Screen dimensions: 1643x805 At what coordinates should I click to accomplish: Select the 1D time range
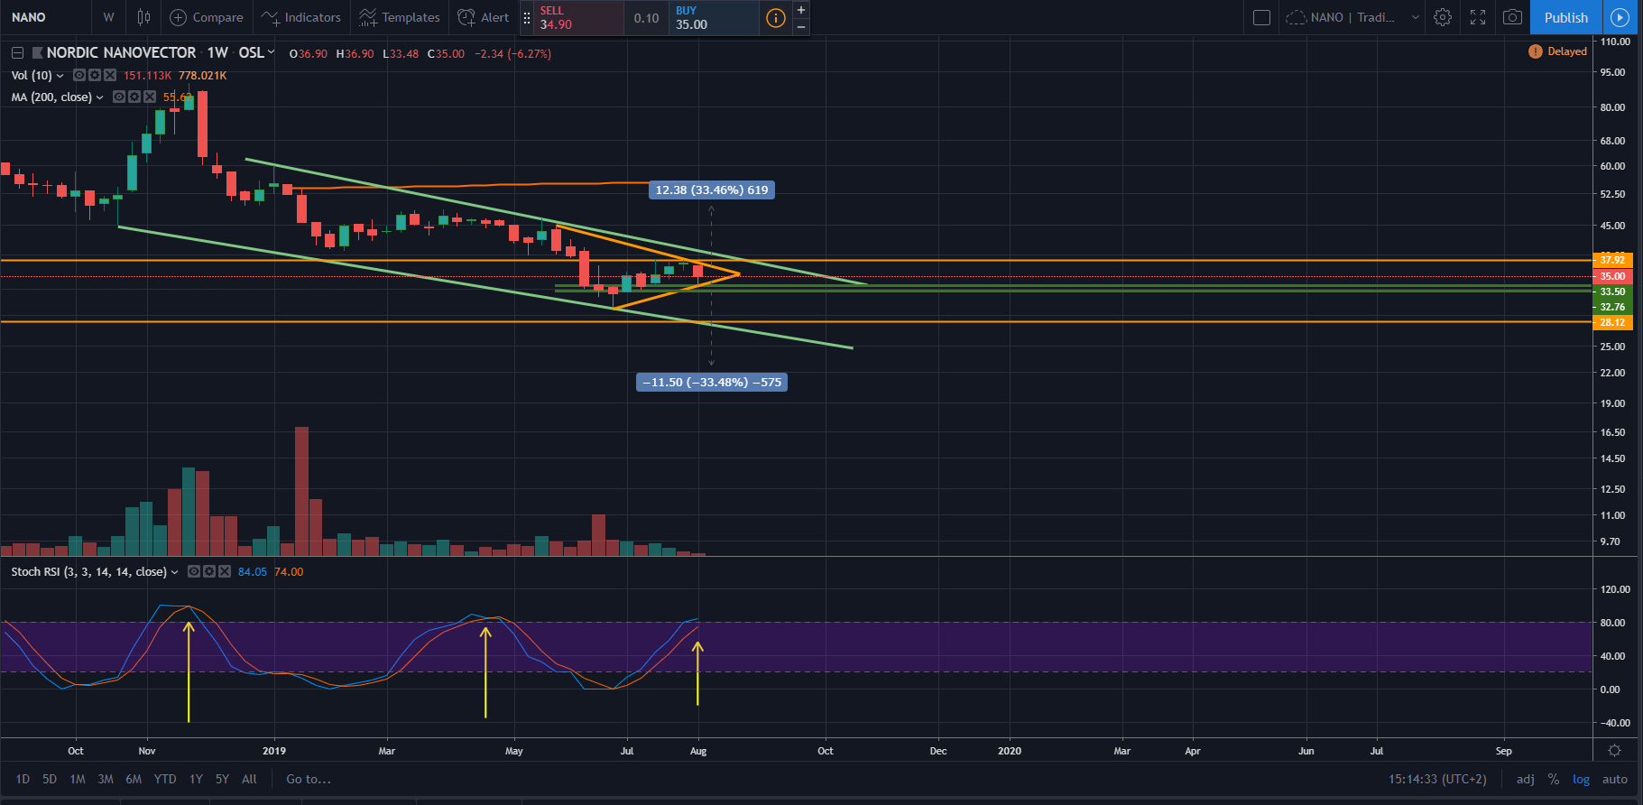point(23,779)
